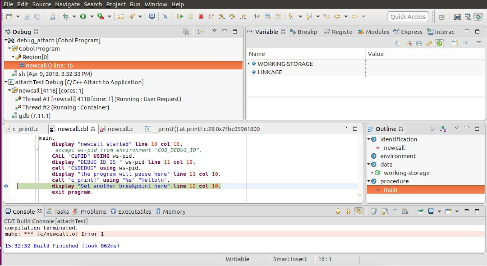The height and width of the screenshot is (266, 487).
Task: Terminate the debug session with Stop
Action: point(201,16)
